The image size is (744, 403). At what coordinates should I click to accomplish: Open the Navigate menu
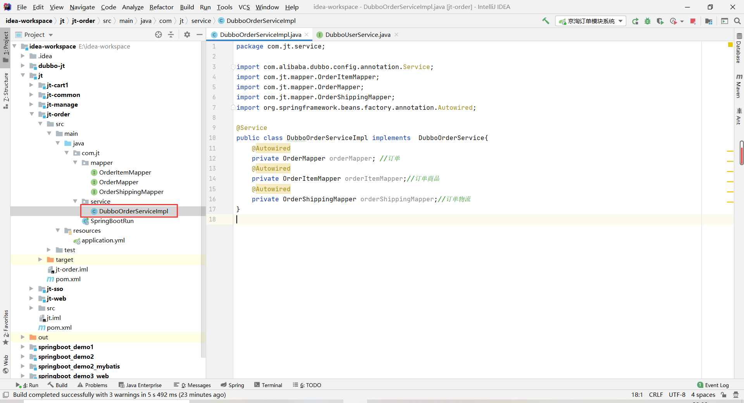pos(82,7)
